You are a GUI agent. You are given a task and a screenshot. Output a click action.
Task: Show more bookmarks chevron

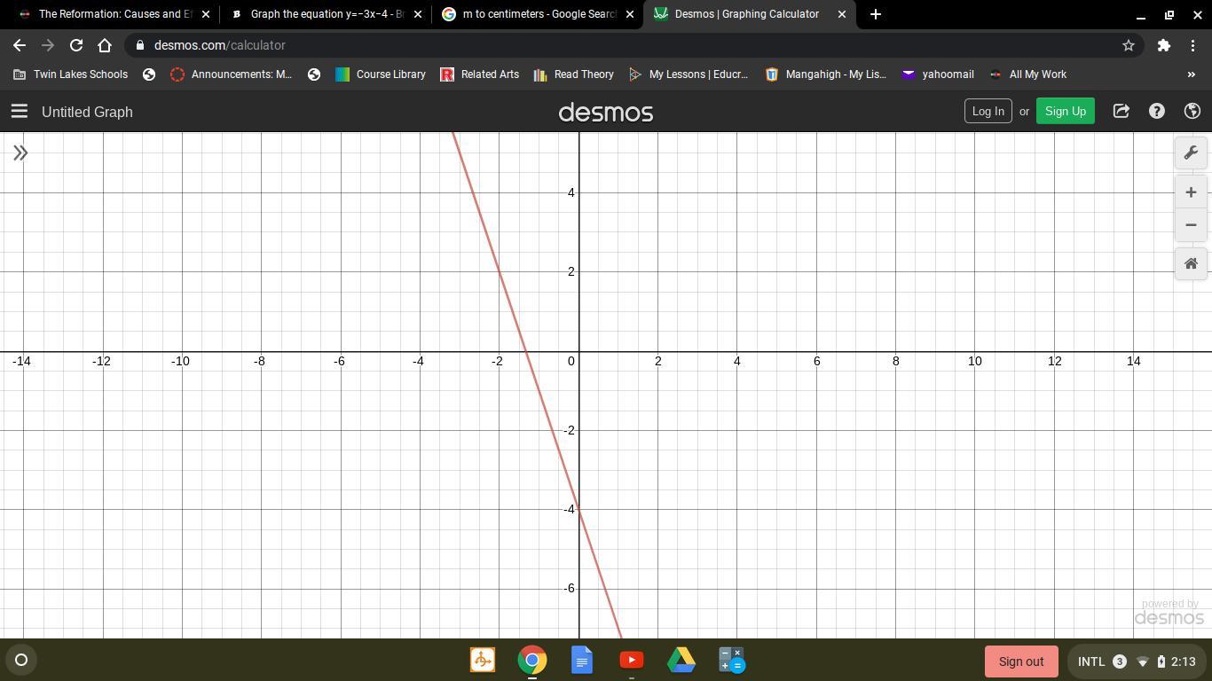[1192, 74]
